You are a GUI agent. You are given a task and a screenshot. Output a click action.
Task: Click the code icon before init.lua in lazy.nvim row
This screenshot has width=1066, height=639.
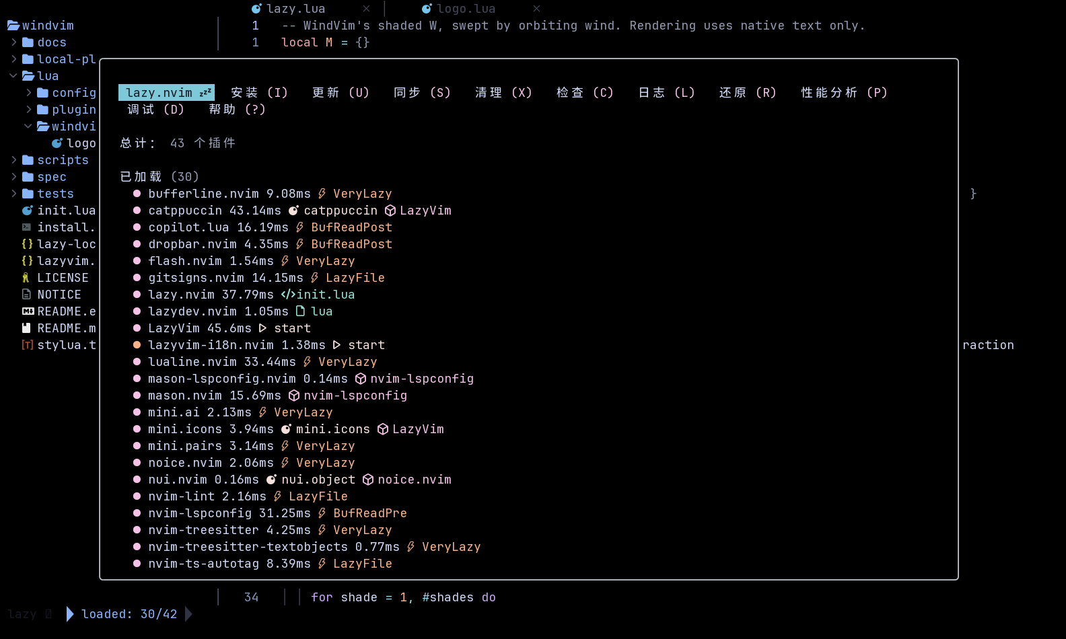click(289, 295)
